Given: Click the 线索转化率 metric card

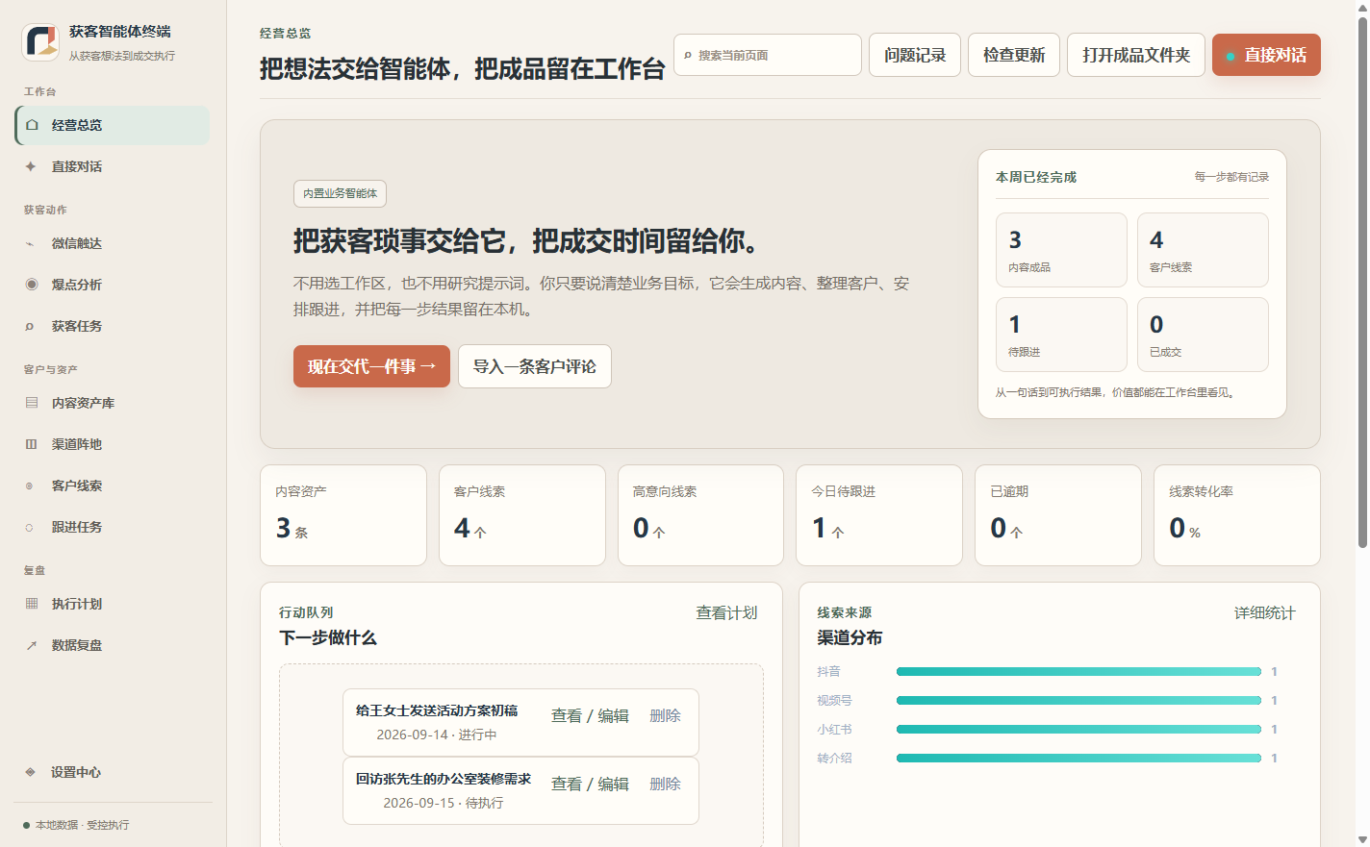Looking at the screenshot, I should (1237, 515).
